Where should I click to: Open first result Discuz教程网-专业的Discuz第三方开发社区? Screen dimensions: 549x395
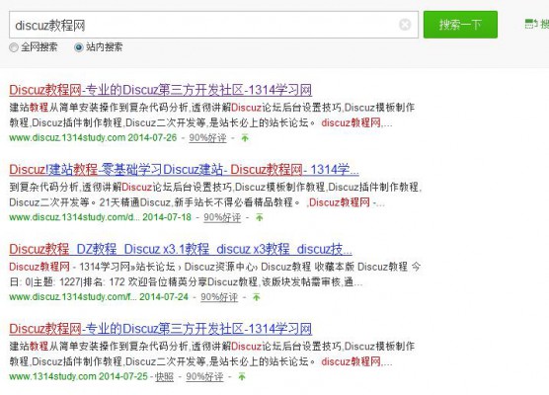point(160,90)
